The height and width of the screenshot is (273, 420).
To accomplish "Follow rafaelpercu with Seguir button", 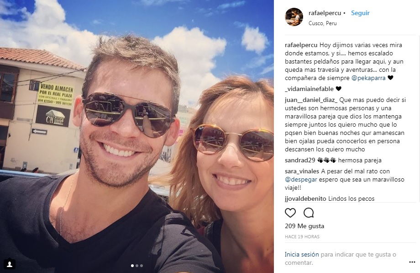I will [360, 13].
